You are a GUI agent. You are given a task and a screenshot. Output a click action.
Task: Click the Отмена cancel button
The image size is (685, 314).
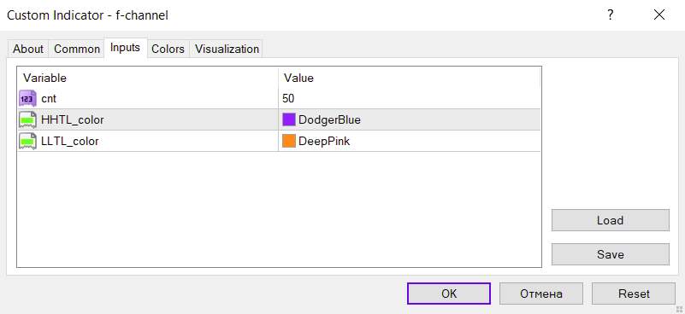point(540,294)
